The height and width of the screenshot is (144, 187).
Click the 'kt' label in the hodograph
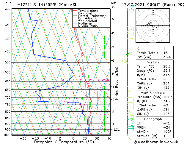pos(138,11)
